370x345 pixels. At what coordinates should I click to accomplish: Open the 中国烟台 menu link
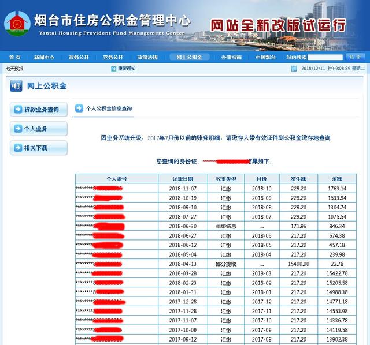[x=266, y=57]
